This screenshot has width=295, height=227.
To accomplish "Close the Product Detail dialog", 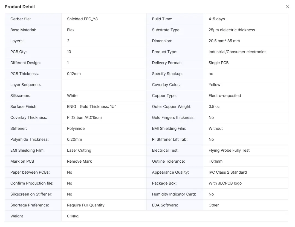I will [287, 7].
